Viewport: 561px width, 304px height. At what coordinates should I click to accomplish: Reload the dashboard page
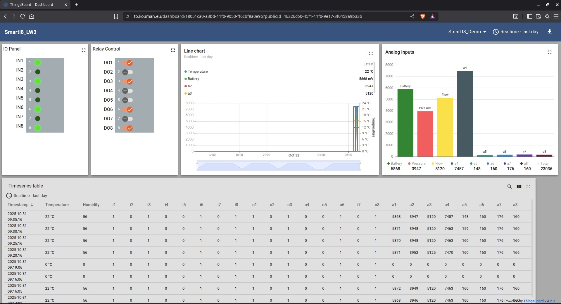tap(23, 16)
